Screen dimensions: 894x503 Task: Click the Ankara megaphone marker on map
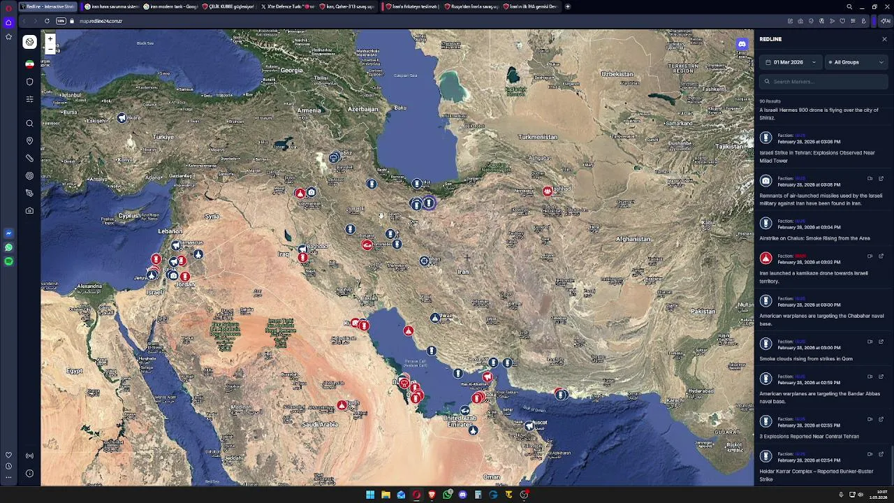tap(122, 118)
